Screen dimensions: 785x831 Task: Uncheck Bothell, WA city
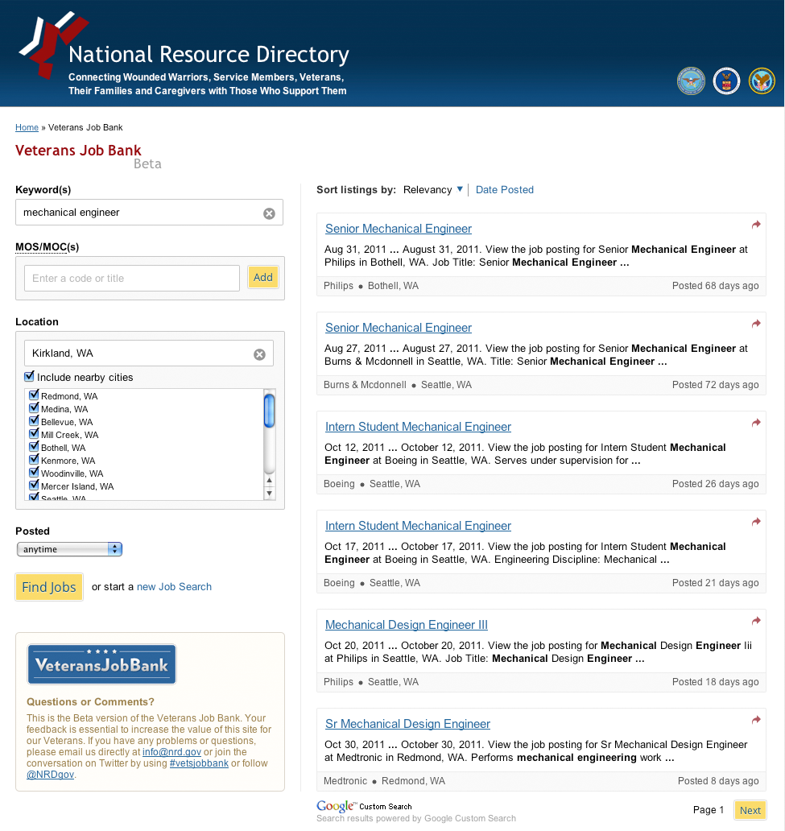pos(34,446)
